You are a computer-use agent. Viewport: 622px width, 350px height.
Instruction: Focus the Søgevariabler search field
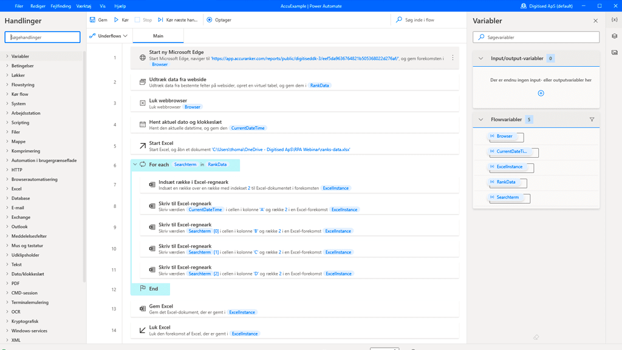point(536,37)
